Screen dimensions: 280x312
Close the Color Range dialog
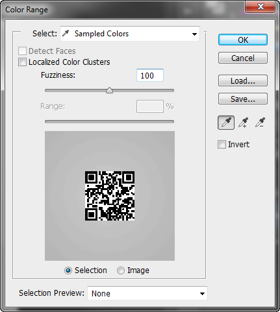click(x=261, y=6)
